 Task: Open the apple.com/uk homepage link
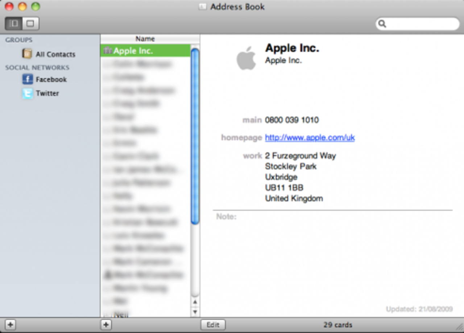pyautogui.click(x=310, y=138)
